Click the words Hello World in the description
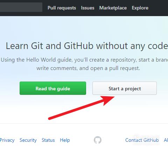This screenshot has height=154, width=168. (x=41, y=60)
